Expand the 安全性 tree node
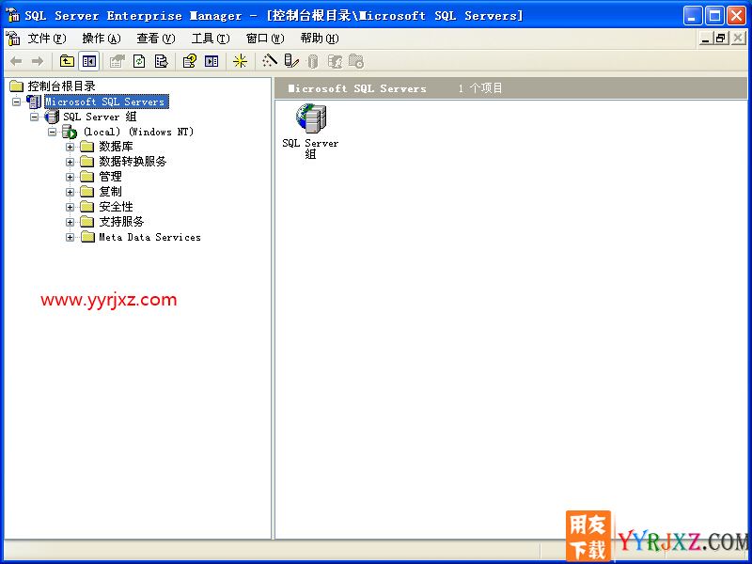Viewport: 752px width, 564px height. point(70,207)
